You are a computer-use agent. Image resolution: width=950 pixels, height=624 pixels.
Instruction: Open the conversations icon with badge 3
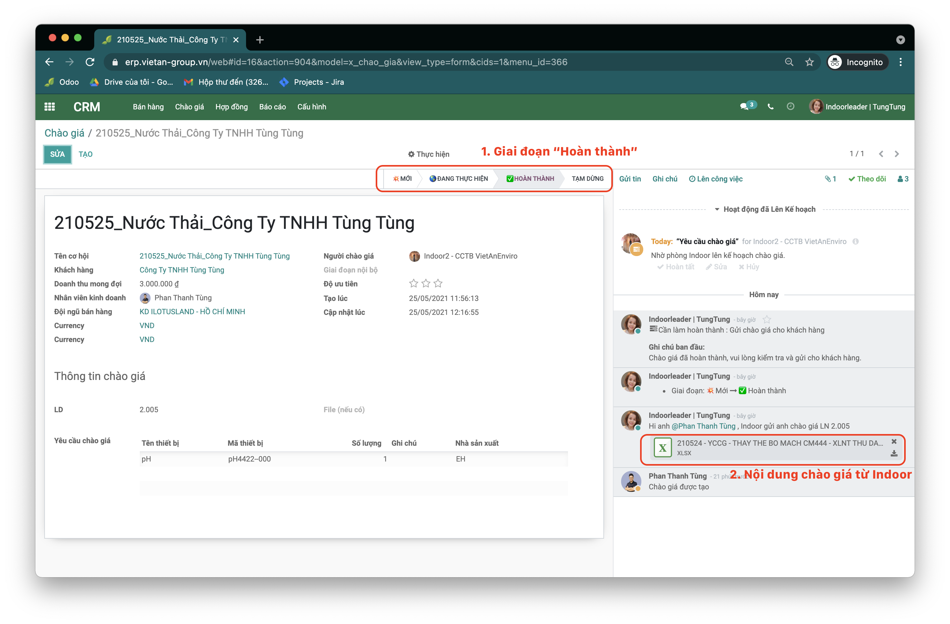[x=744, y=107]
